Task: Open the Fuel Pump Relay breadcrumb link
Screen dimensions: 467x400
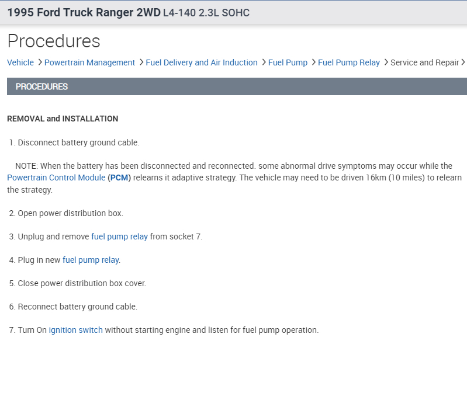Action: click(348, 62)
